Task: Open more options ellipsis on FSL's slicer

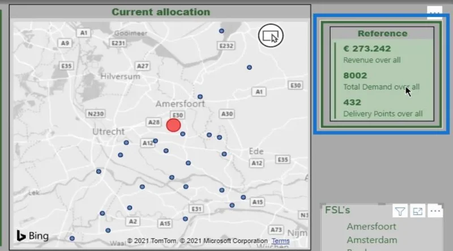Action: pyautogui.click(x=435, y=211)
